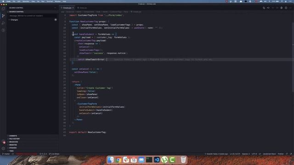The width and height of the screenshot is (294, 165).
Task: Open the File menu
Action: tap(14, 1)
